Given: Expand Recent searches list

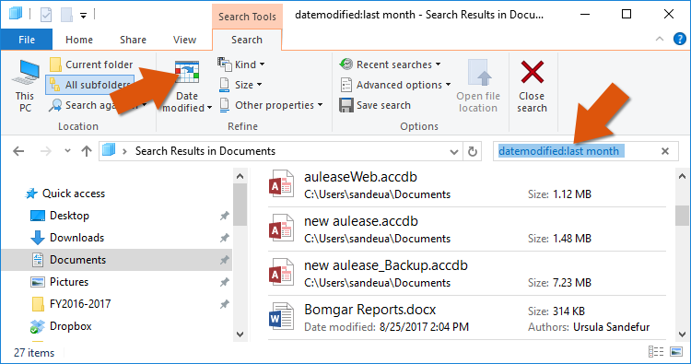Looking at the screenshot, I should (x=390, y=65).
